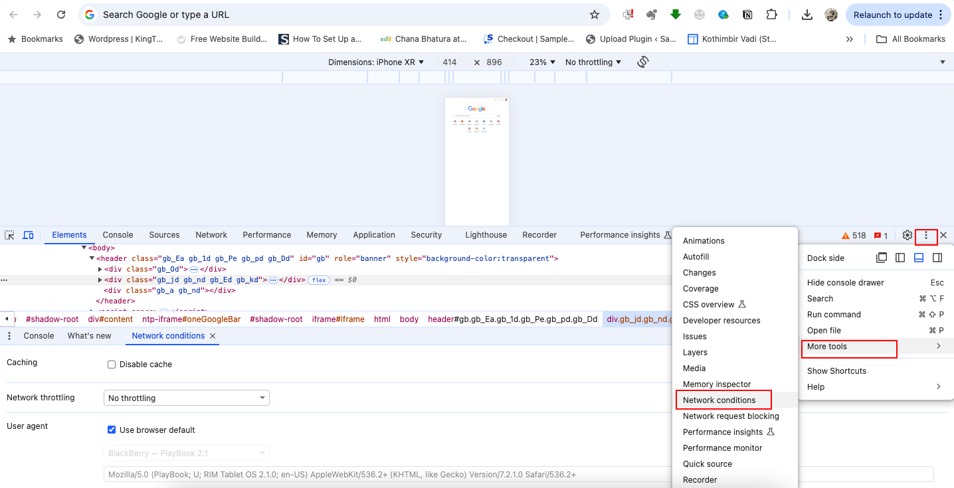Open the Downloads icon in toolbar

[807, 15]
